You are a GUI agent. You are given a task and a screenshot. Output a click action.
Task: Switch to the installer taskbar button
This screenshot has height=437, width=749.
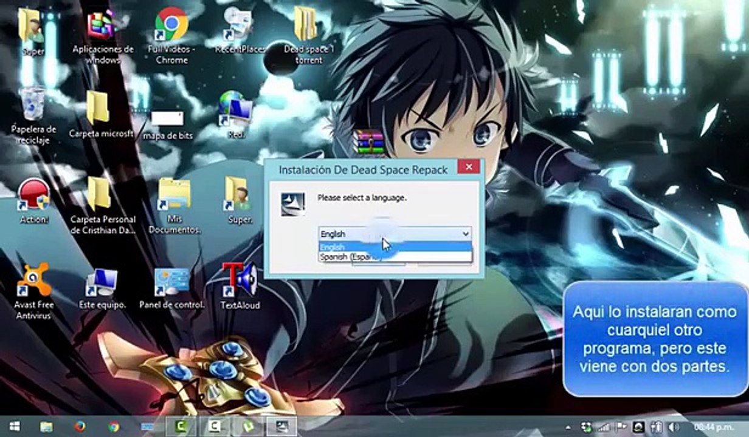(283, 427)
